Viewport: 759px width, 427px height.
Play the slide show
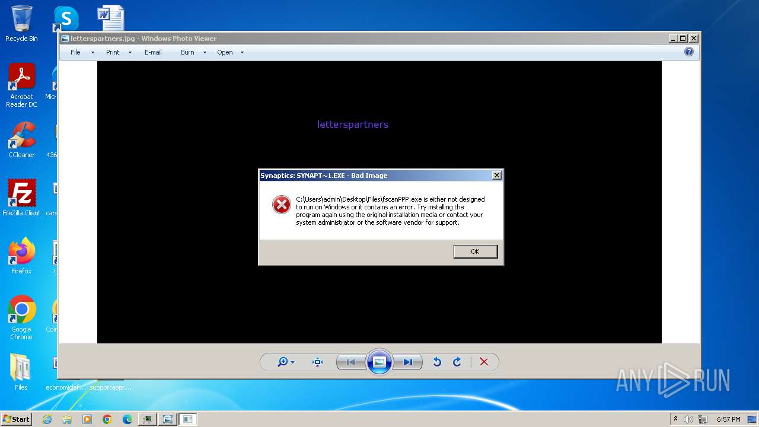[379, 362]
